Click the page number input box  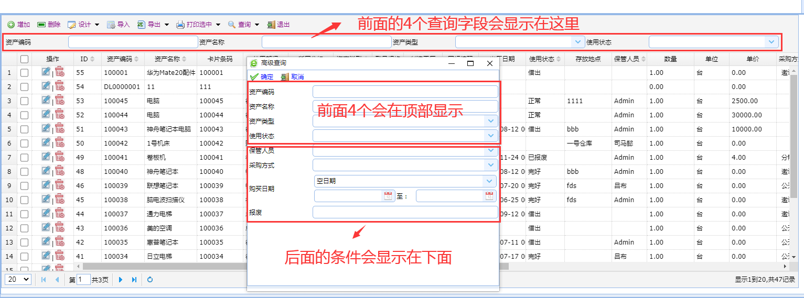(x=83, y=280)
